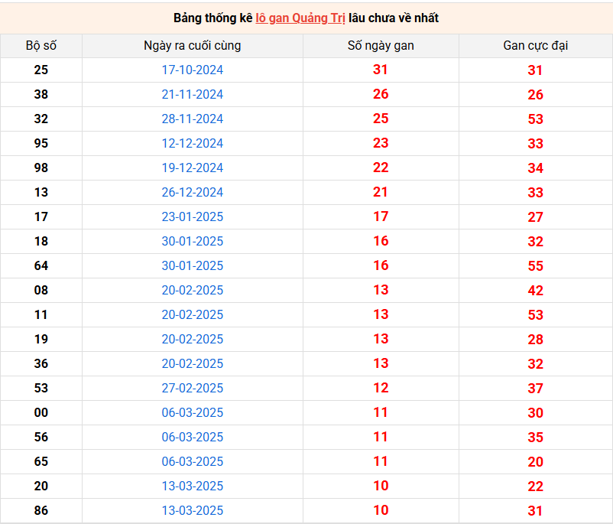Click the 26-12-2024 date link

pyautogui.click(x=193, y=192)
